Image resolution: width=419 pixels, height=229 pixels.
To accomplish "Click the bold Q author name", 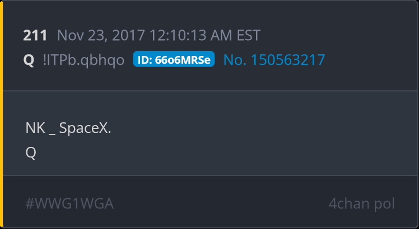I will click(29, 60).
